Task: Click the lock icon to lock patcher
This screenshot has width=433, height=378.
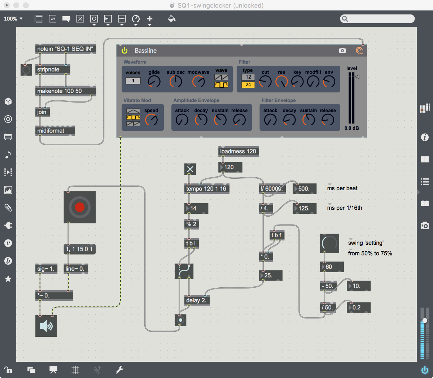Action: [x=8, y=370]
